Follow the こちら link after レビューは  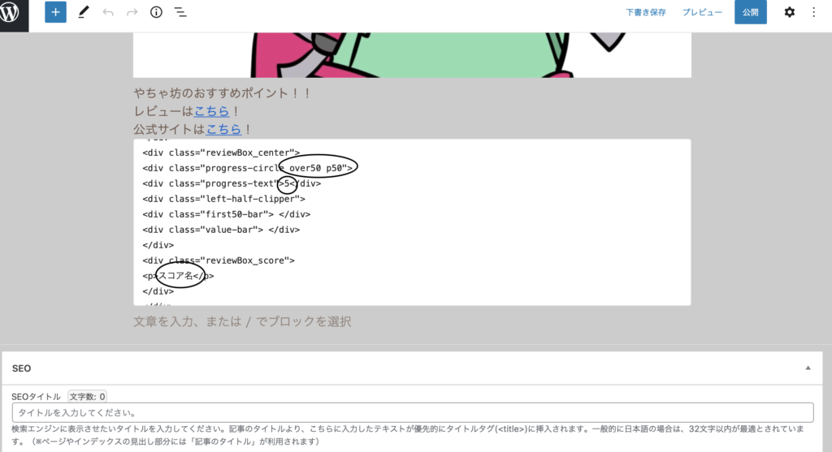(212, 111)
